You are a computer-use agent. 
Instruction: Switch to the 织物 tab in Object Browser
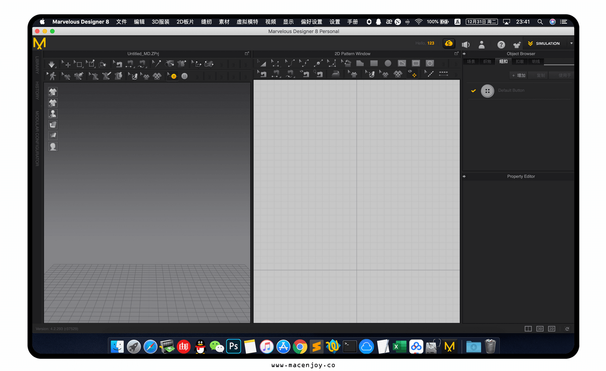(487, 62)
